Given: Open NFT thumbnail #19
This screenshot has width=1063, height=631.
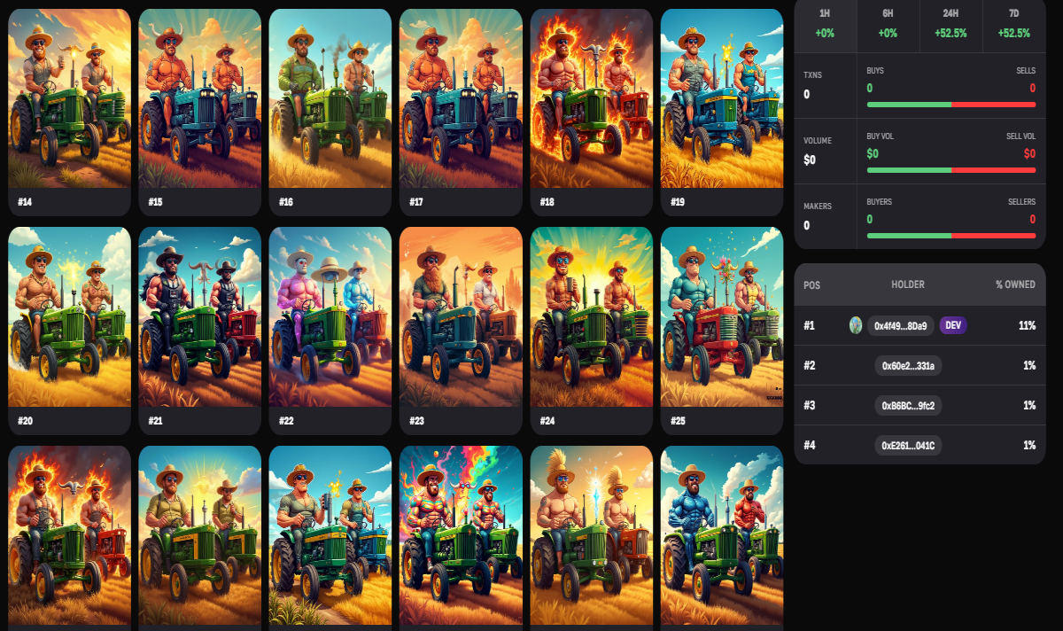Looking at the screenshot, I should coord(722,98).
